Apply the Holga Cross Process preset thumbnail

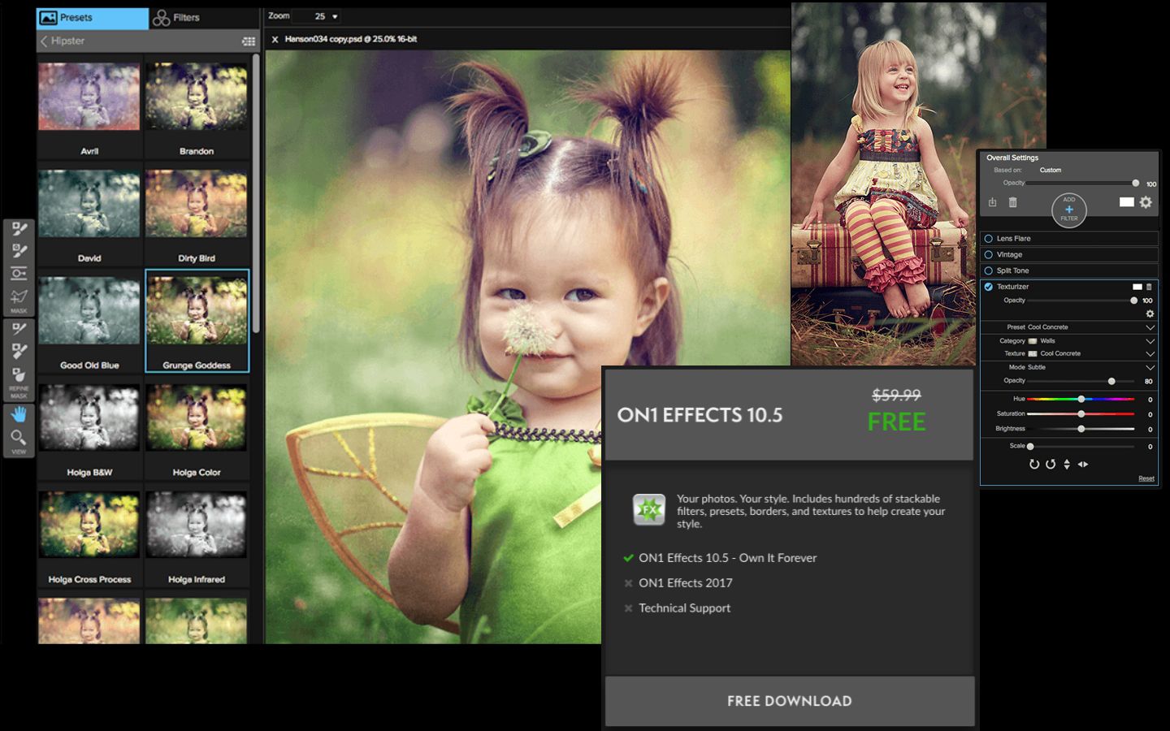(x=89, y=525)
